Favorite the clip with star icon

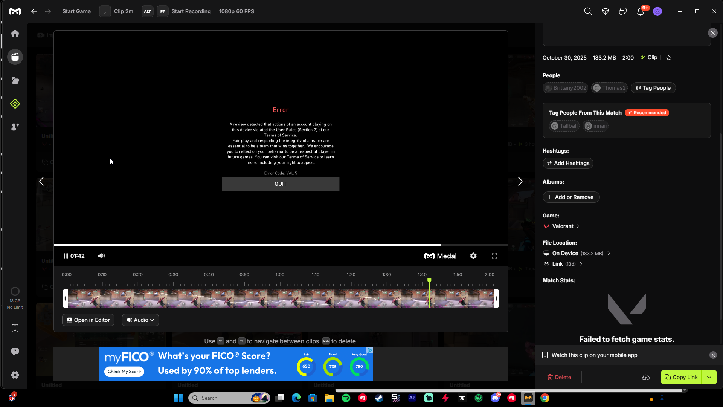(669, 58)
